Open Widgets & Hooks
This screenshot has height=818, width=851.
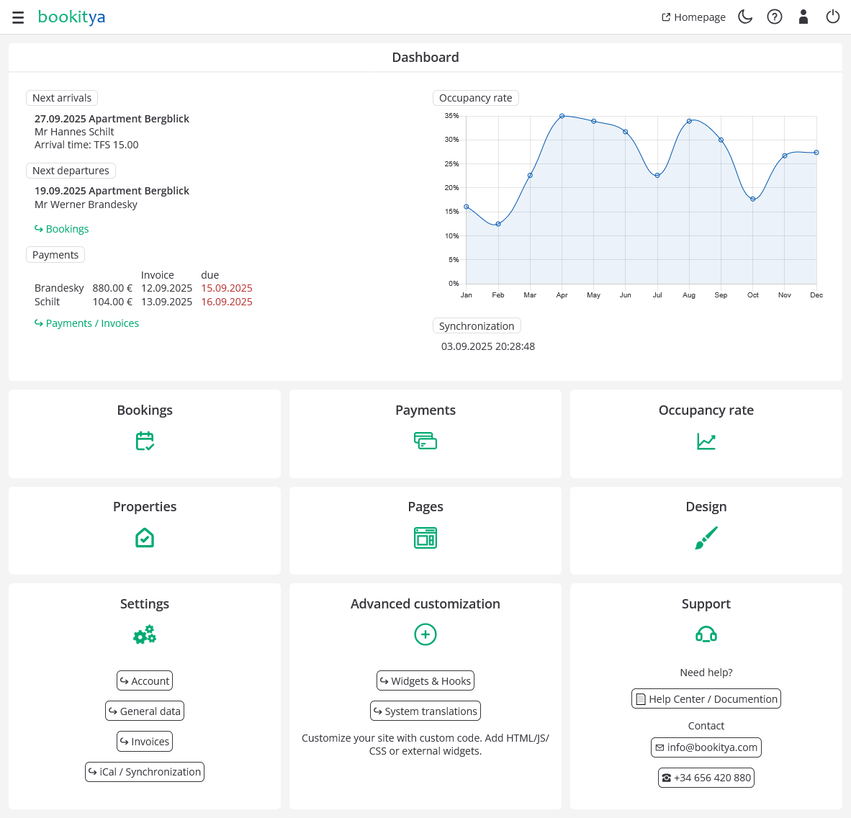(425, 681)
